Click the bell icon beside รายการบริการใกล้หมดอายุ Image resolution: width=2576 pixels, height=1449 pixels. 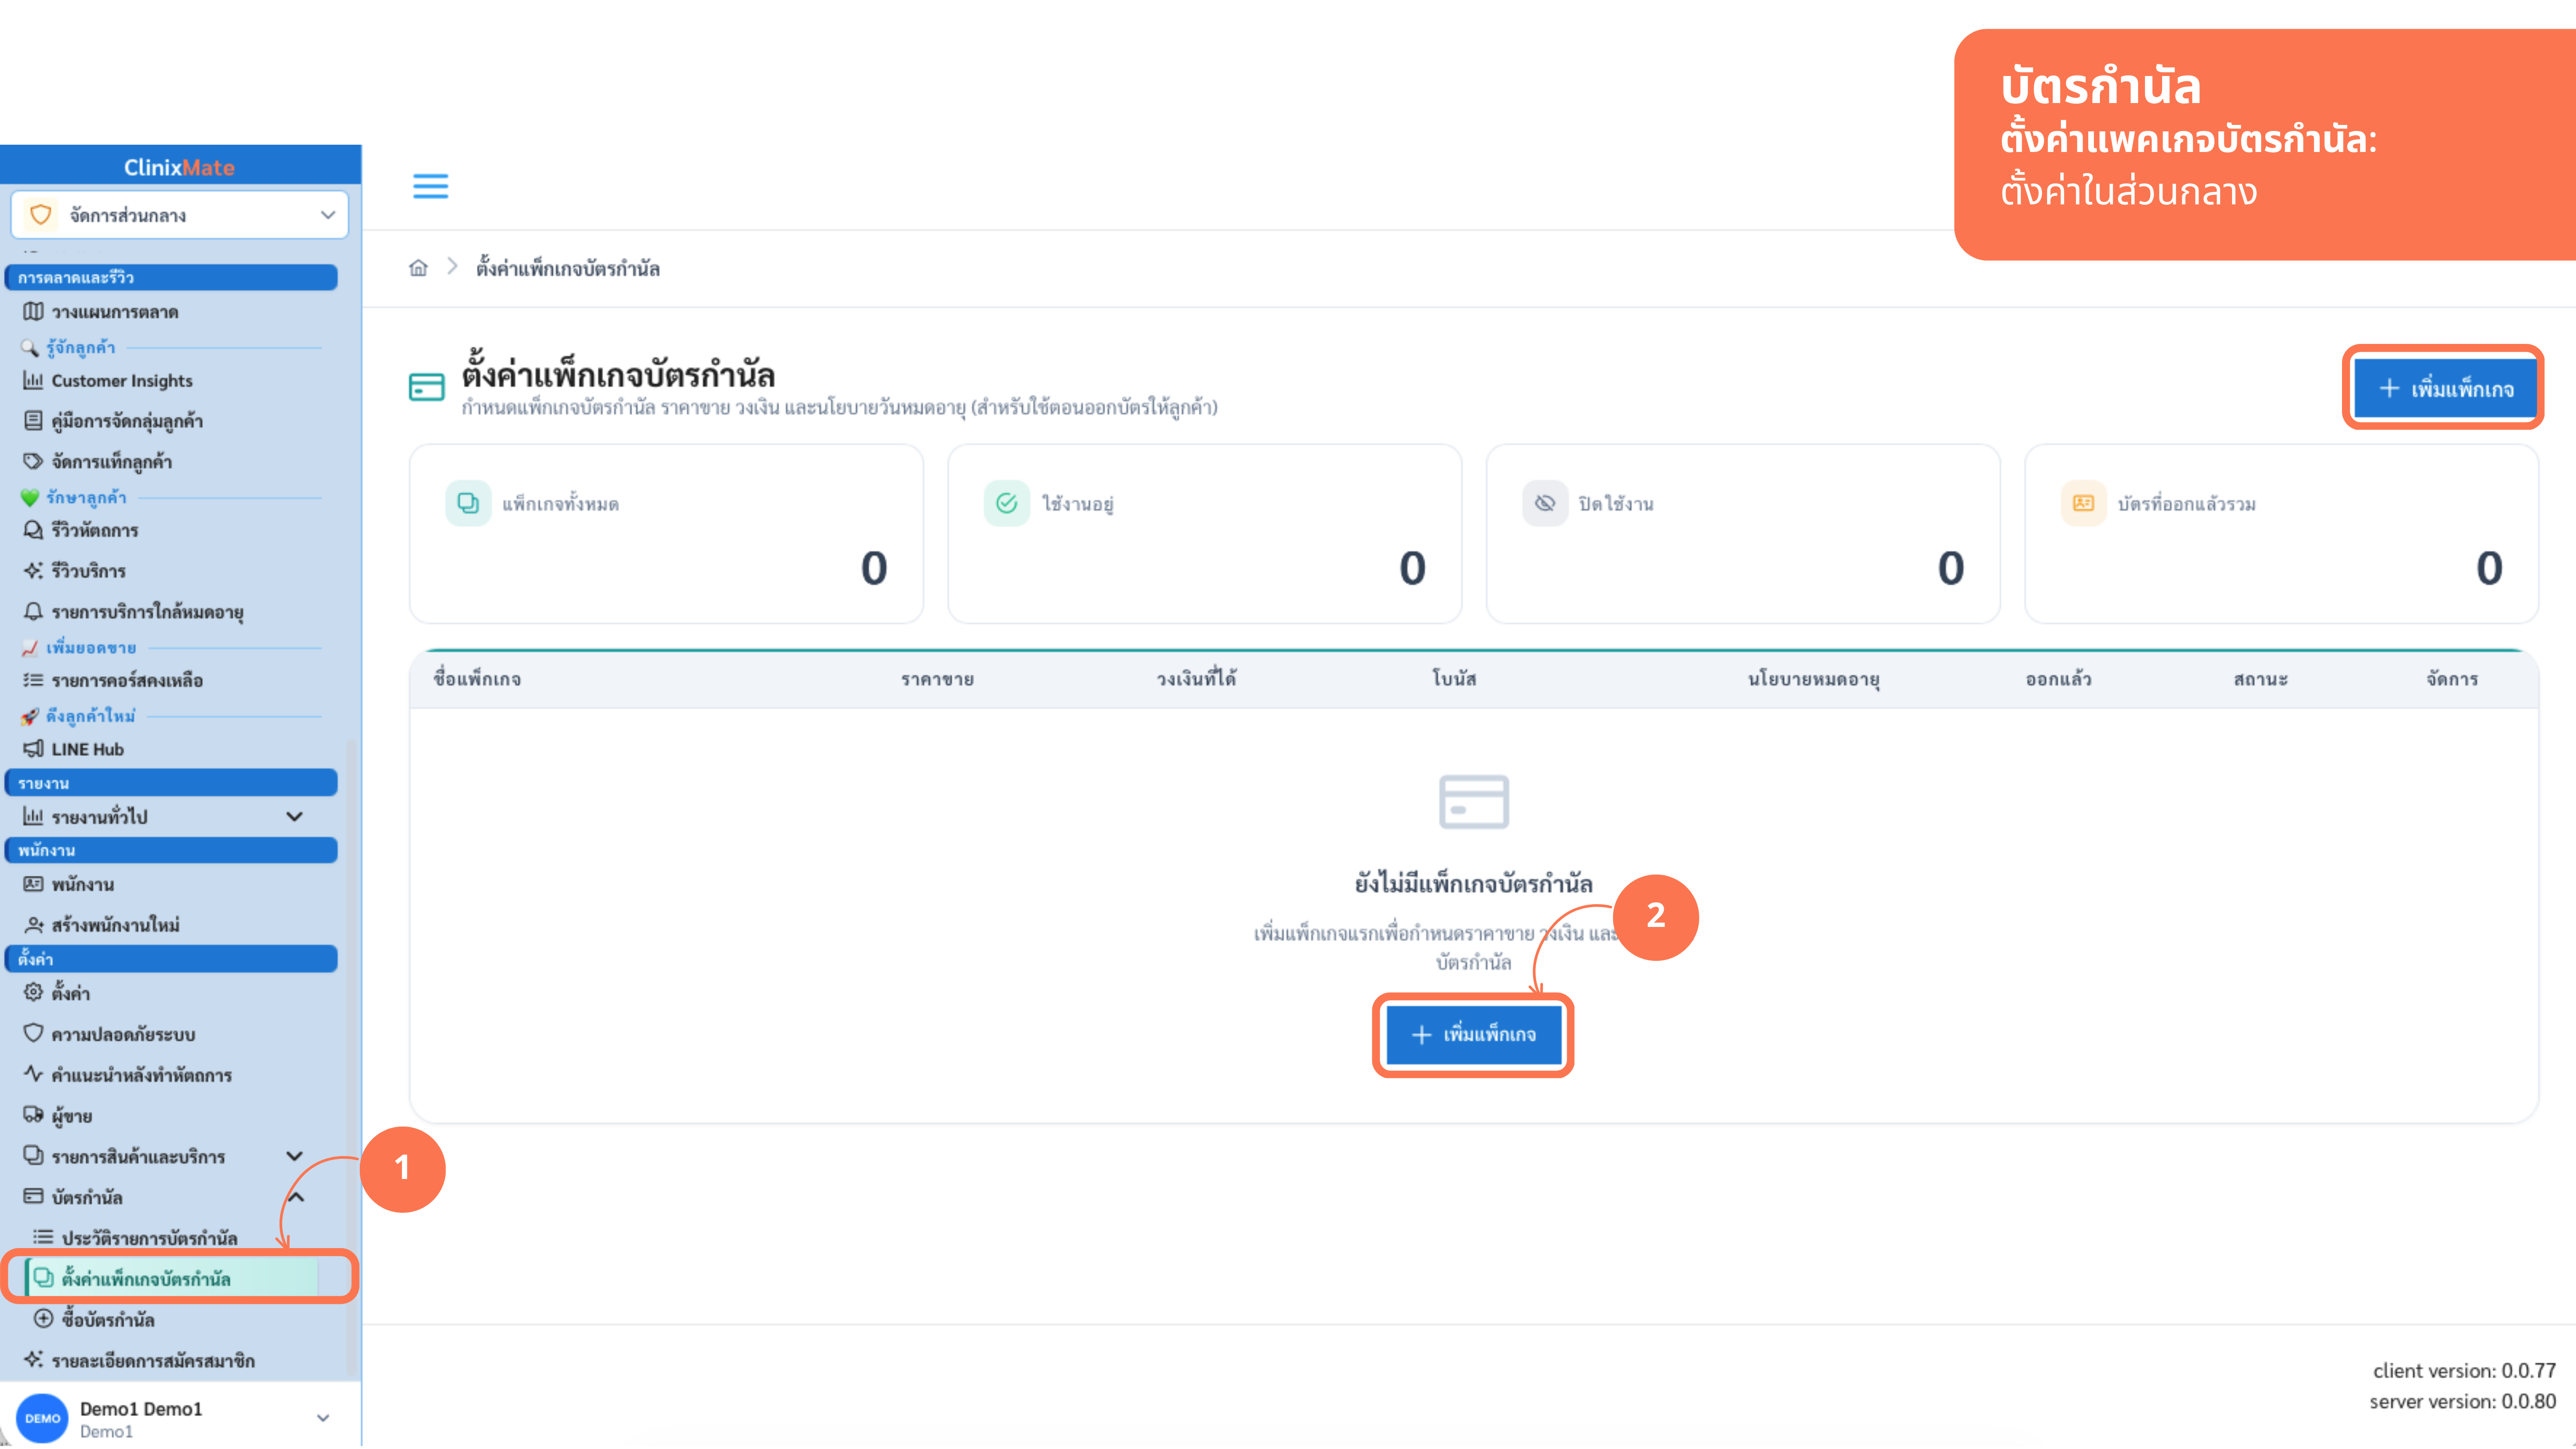click(x=33, y=611)
